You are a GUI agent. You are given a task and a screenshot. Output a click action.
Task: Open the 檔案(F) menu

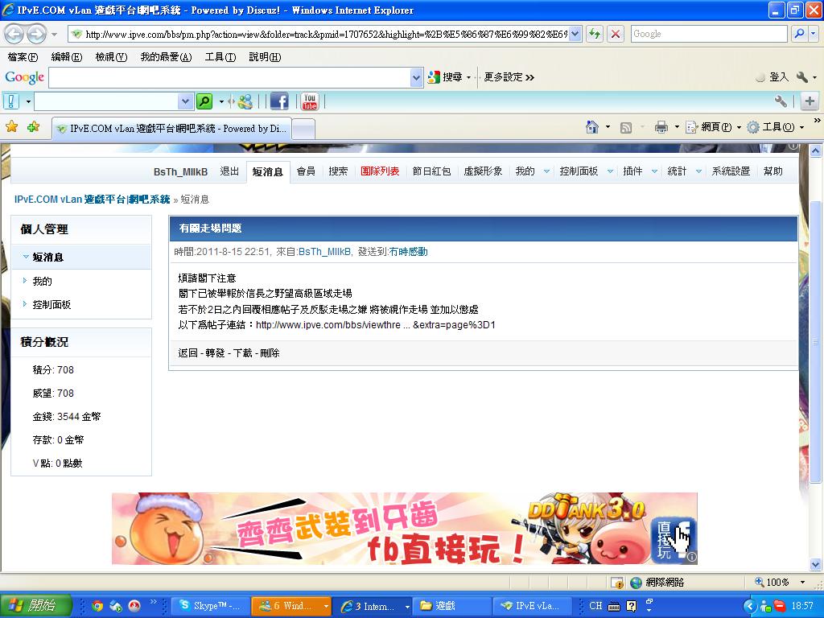click(x=23, y=57)
